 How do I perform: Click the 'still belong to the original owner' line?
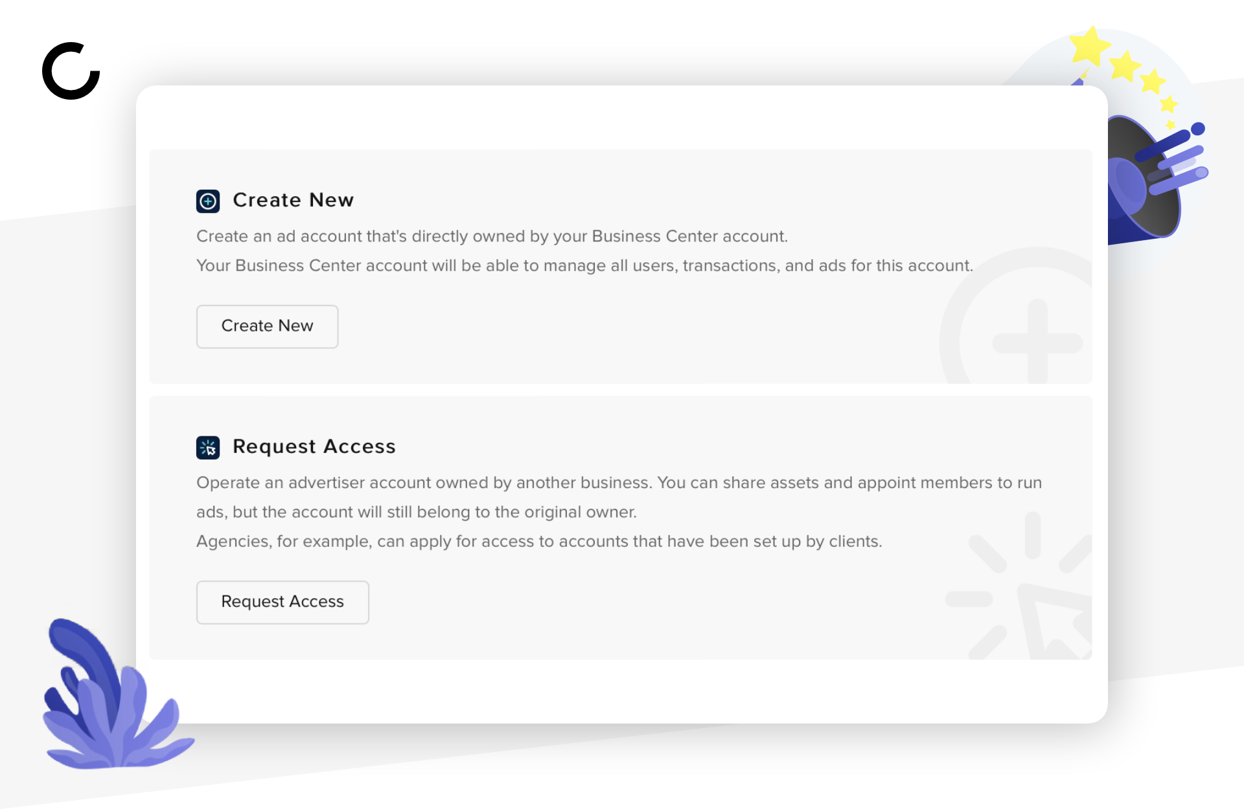417,512
